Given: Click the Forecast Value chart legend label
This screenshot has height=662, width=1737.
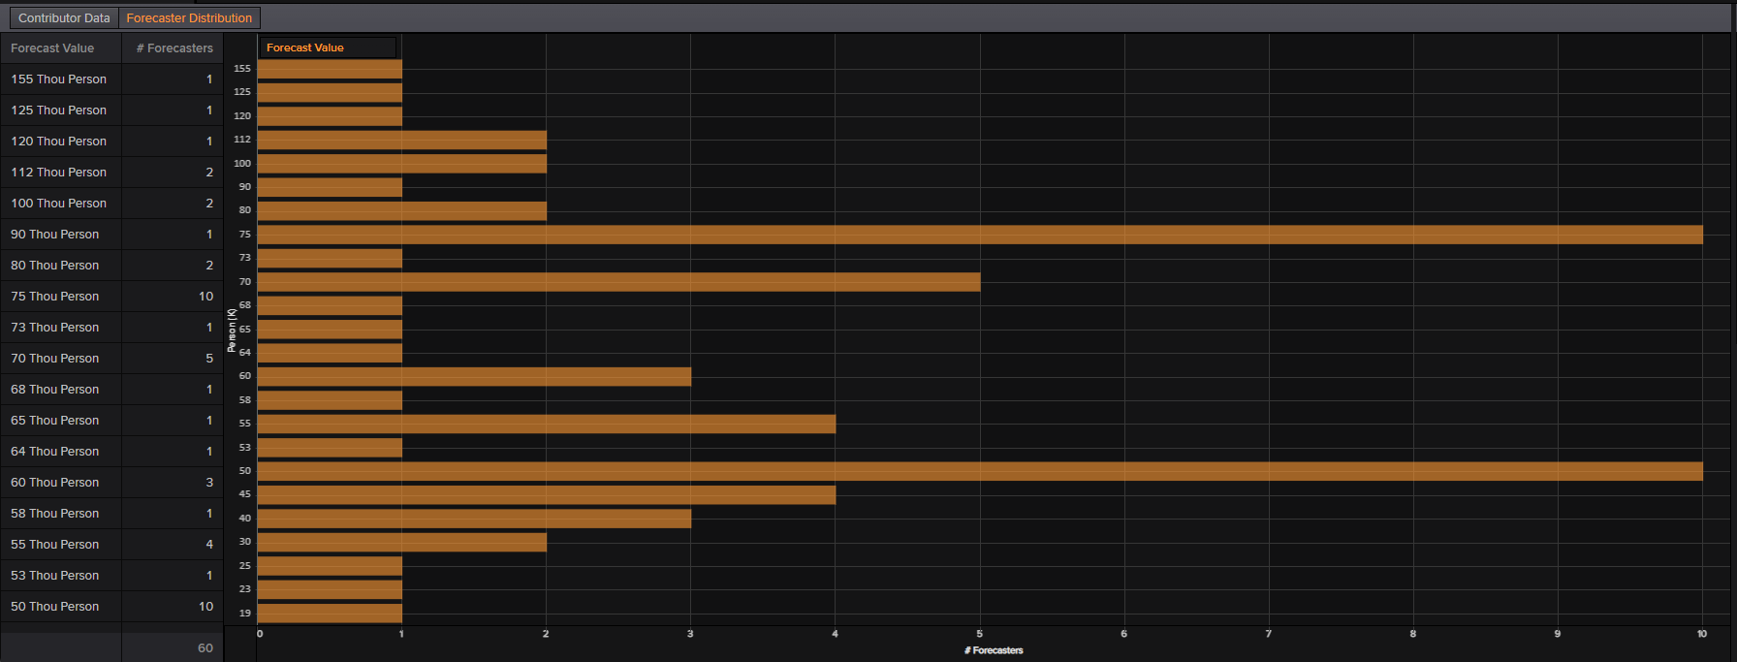Looking at the screenshot, I should point(305,47).
